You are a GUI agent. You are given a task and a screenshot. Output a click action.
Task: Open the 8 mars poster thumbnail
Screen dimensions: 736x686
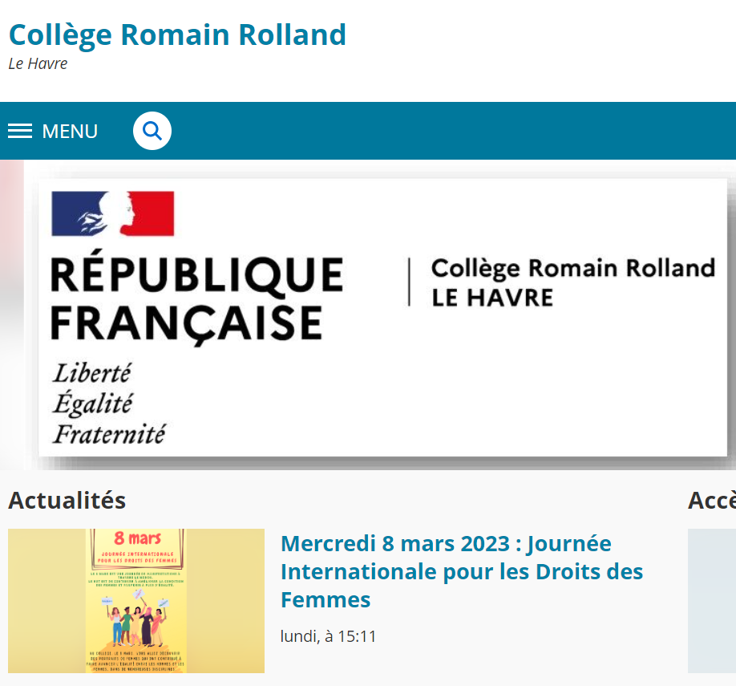coord(136,600)
